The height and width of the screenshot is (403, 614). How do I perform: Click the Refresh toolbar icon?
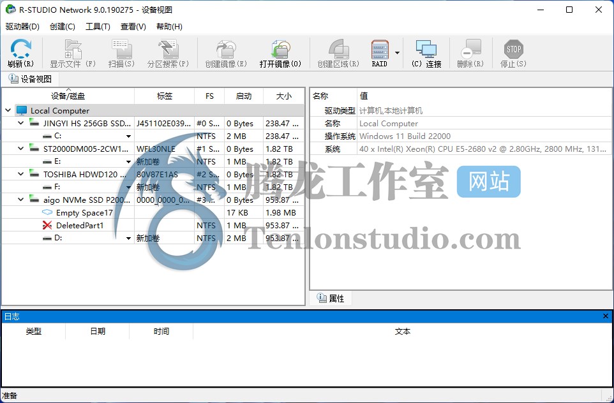coord(21,53)
